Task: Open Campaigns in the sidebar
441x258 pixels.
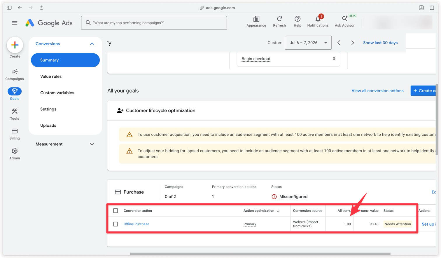Action: tap(15, 75)
